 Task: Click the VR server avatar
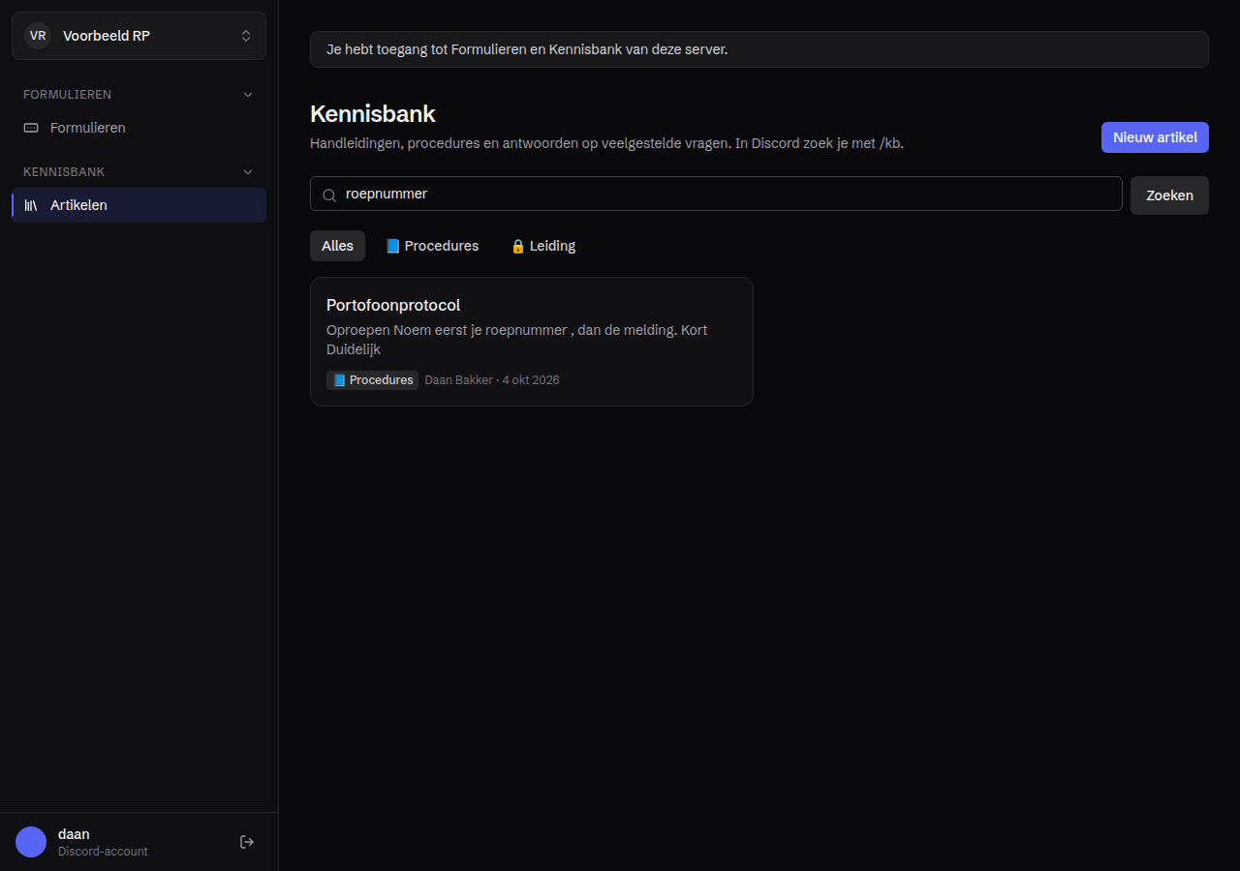(x=38, y=36)
